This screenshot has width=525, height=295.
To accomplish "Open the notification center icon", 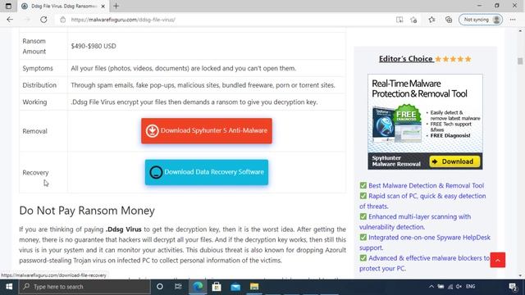I will 513,287.
